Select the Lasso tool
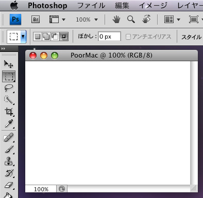The height and width of the screenshot is (198, 203). (9, 88)
